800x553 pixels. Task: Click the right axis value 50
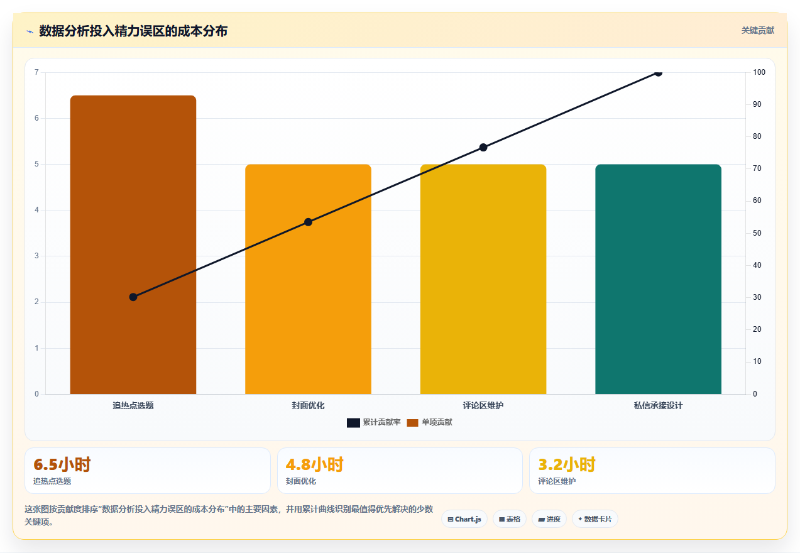tap(757, 233)
